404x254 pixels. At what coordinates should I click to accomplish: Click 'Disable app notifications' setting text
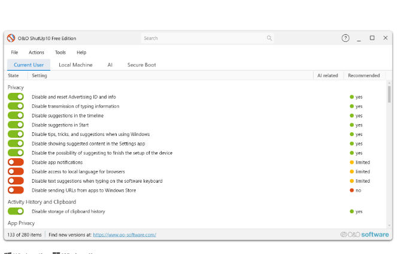point(57,162)
